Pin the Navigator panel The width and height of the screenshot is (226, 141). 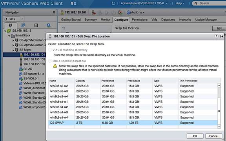(54, 13)
